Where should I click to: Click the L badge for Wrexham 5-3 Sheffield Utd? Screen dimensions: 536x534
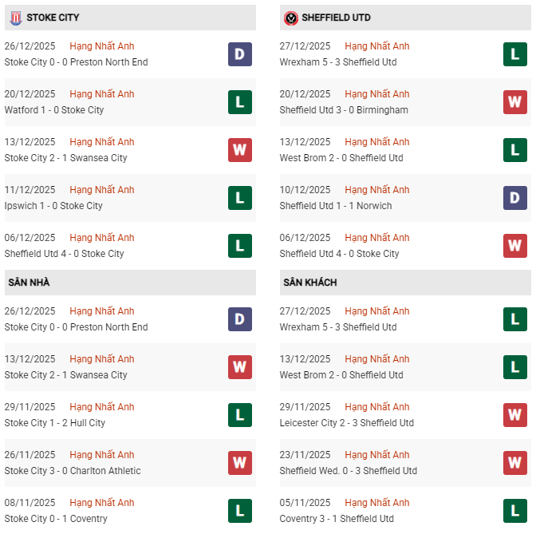tap(515, 54)
